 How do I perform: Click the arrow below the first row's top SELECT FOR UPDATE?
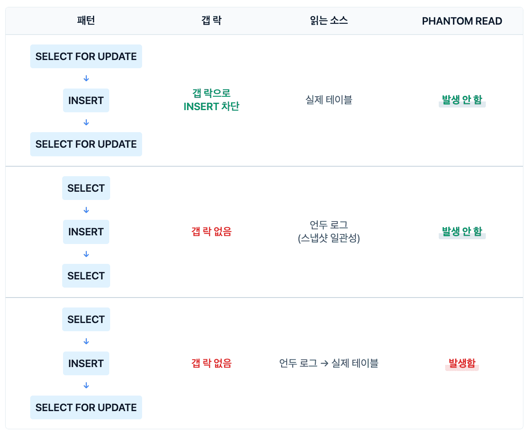[86, 79]
